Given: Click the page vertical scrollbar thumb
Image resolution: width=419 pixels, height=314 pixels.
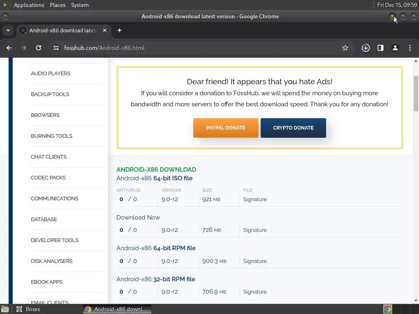Looking at the screenshot, I should tap(416, 94).
